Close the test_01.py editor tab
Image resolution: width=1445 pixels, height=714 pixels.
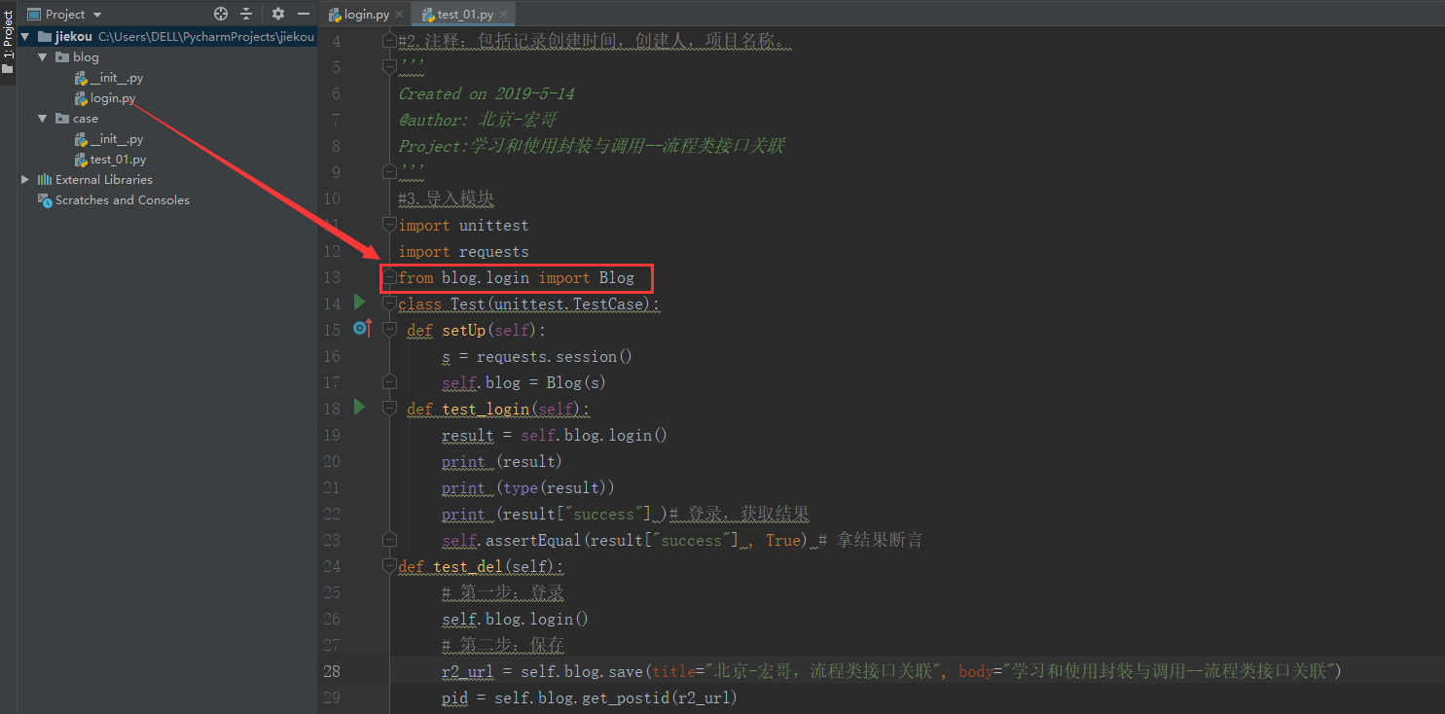(505, 15)
